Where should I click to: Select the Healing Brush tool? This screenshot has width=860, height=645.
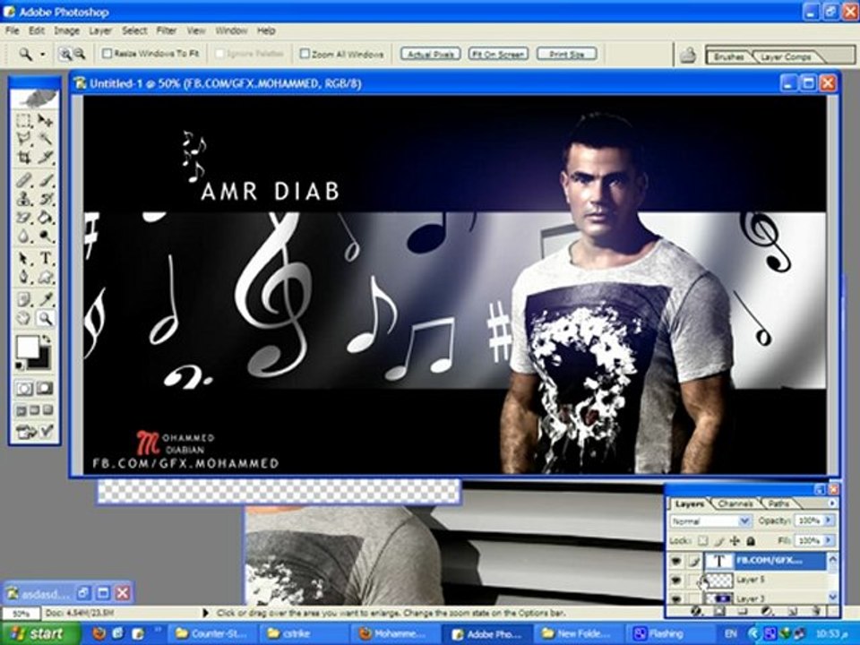(x=23, y=179)
